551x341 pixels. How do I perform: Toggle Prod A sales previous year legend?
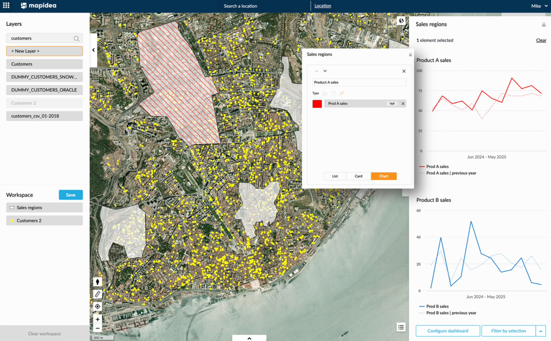pos(448,173)
